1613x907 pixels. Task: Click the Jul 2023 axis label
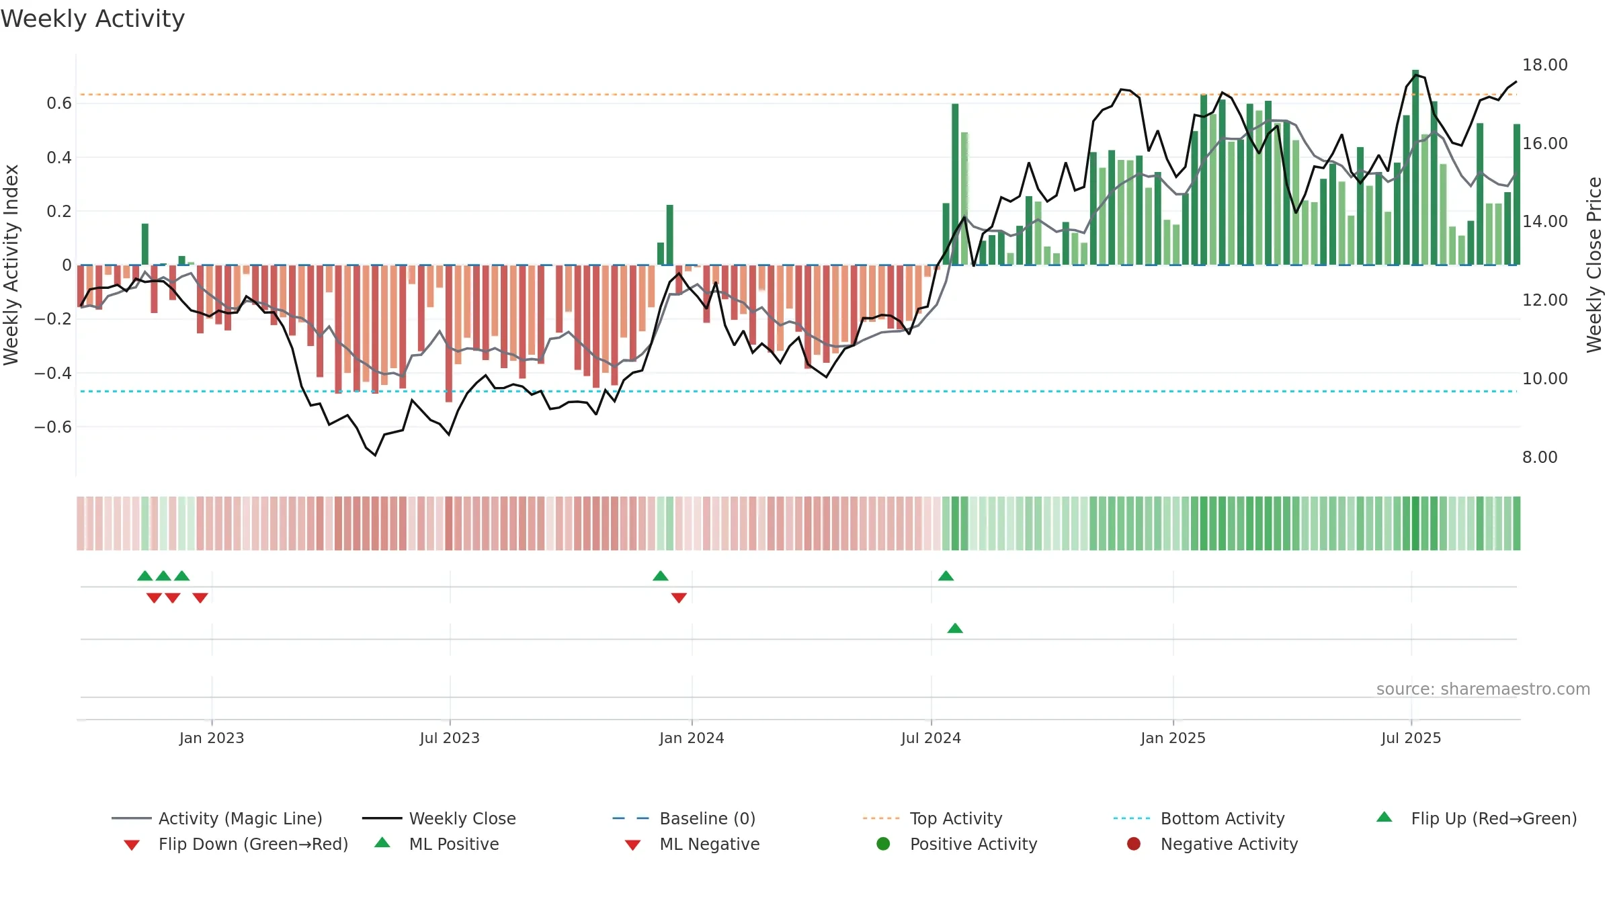(450, 738)
